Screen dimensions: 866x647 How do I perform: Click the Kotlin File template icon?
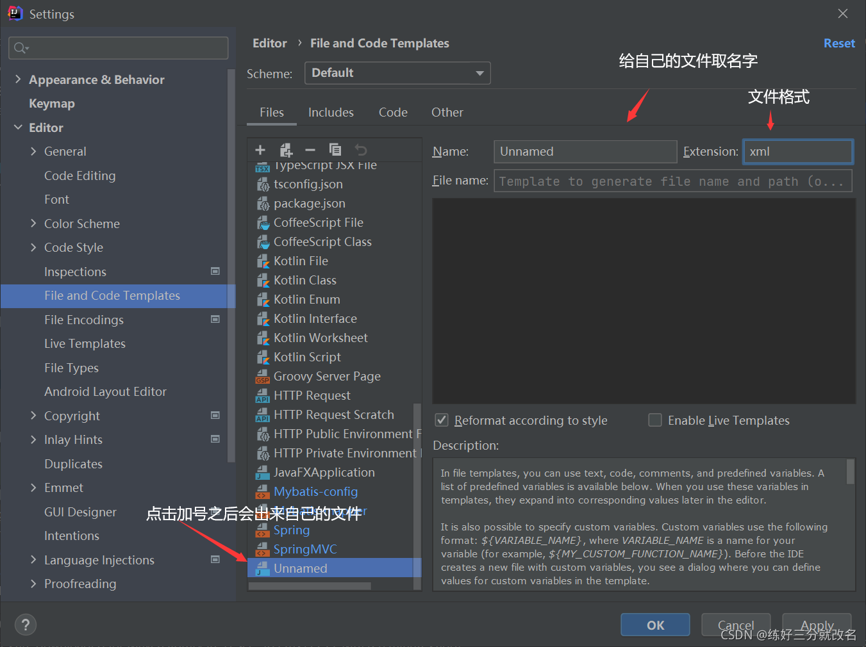263,261
